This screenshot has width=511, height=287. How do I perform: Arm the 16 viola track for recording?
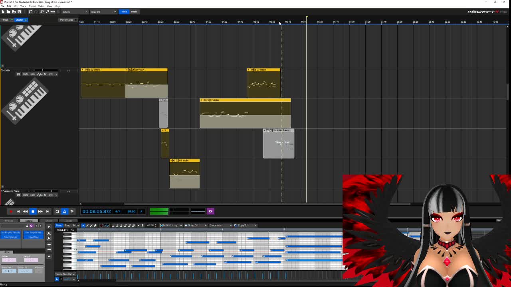coord(50,74)
